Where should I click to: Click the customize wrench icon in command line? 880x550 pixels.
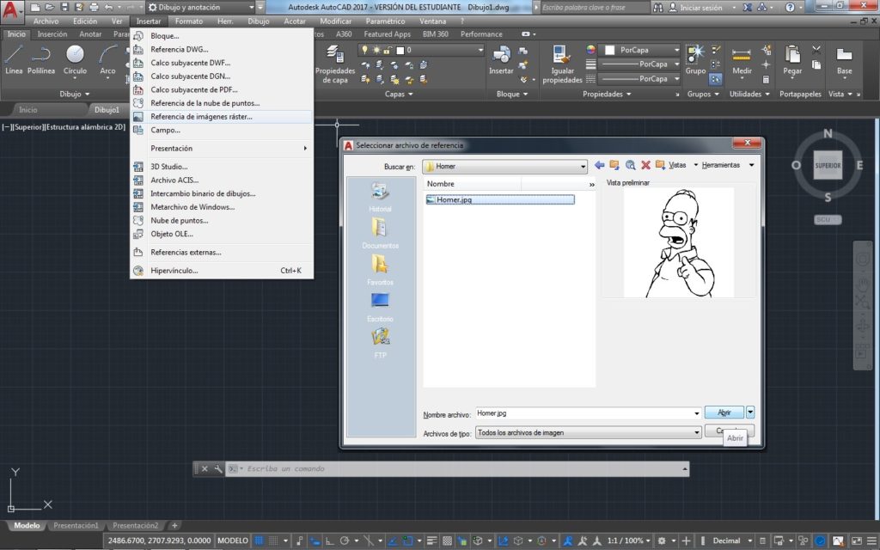pyautogui.click(x=218, y=468)
